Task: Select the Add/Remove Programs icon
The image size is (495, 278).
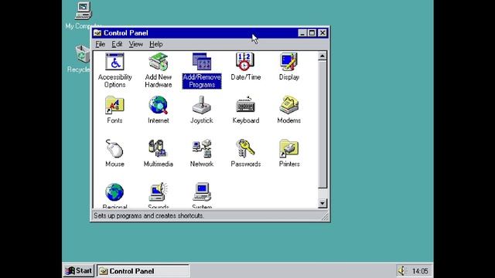Action: click(202, 62)
